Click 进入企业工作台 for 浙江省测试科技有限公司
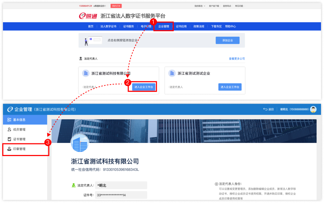324x203 pixels. point(144,87)
